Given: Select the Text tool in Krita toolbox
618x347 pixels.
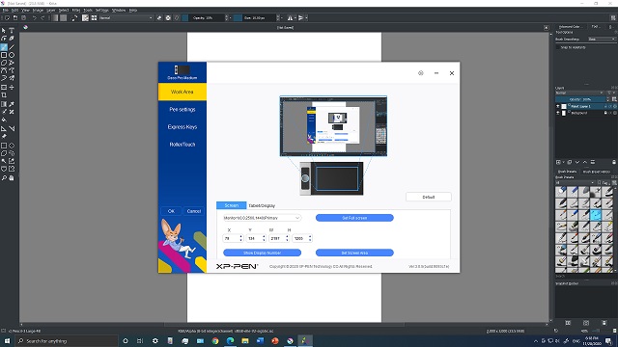Looking at the screenshot, I should tap(12, 31).
